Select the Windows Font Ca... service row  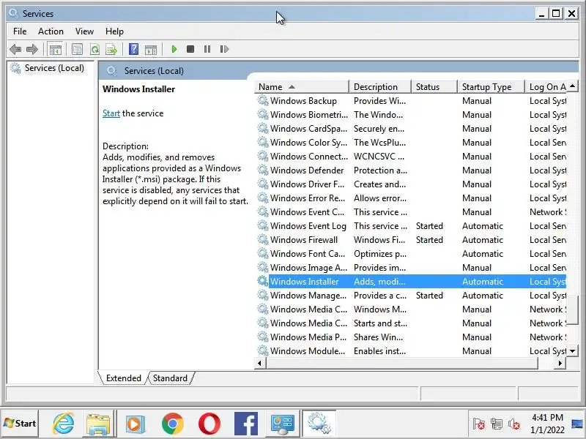412,253
